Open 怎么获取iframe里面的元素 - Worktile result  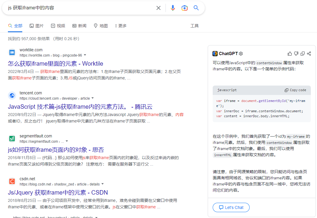55,64
